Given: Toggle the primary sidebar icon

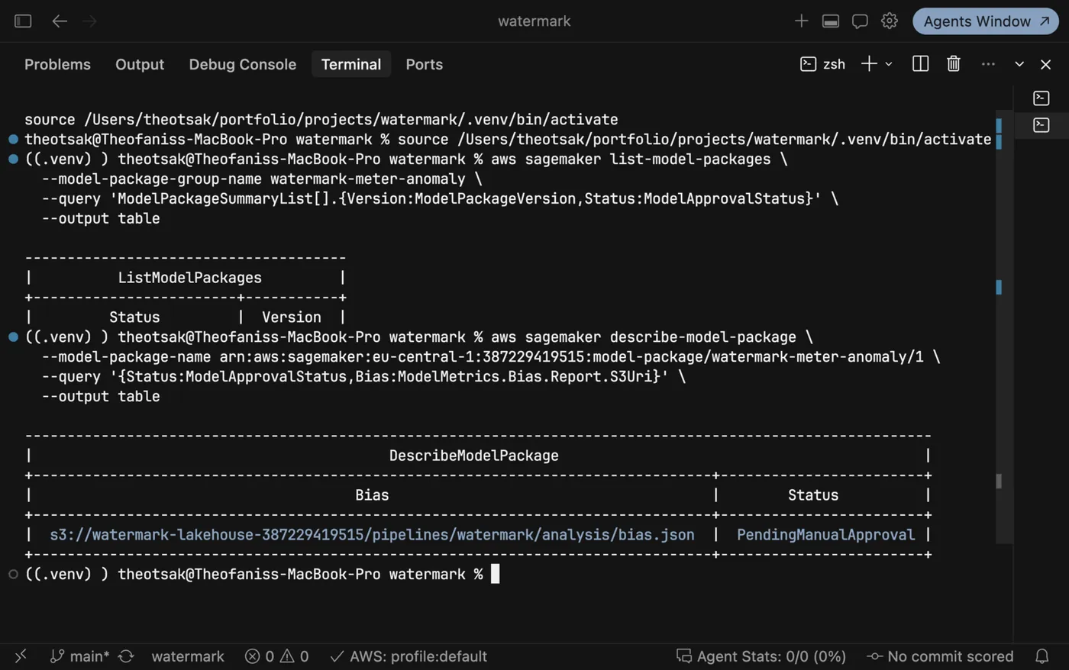Looking at the screenshot, I should 23,21.
